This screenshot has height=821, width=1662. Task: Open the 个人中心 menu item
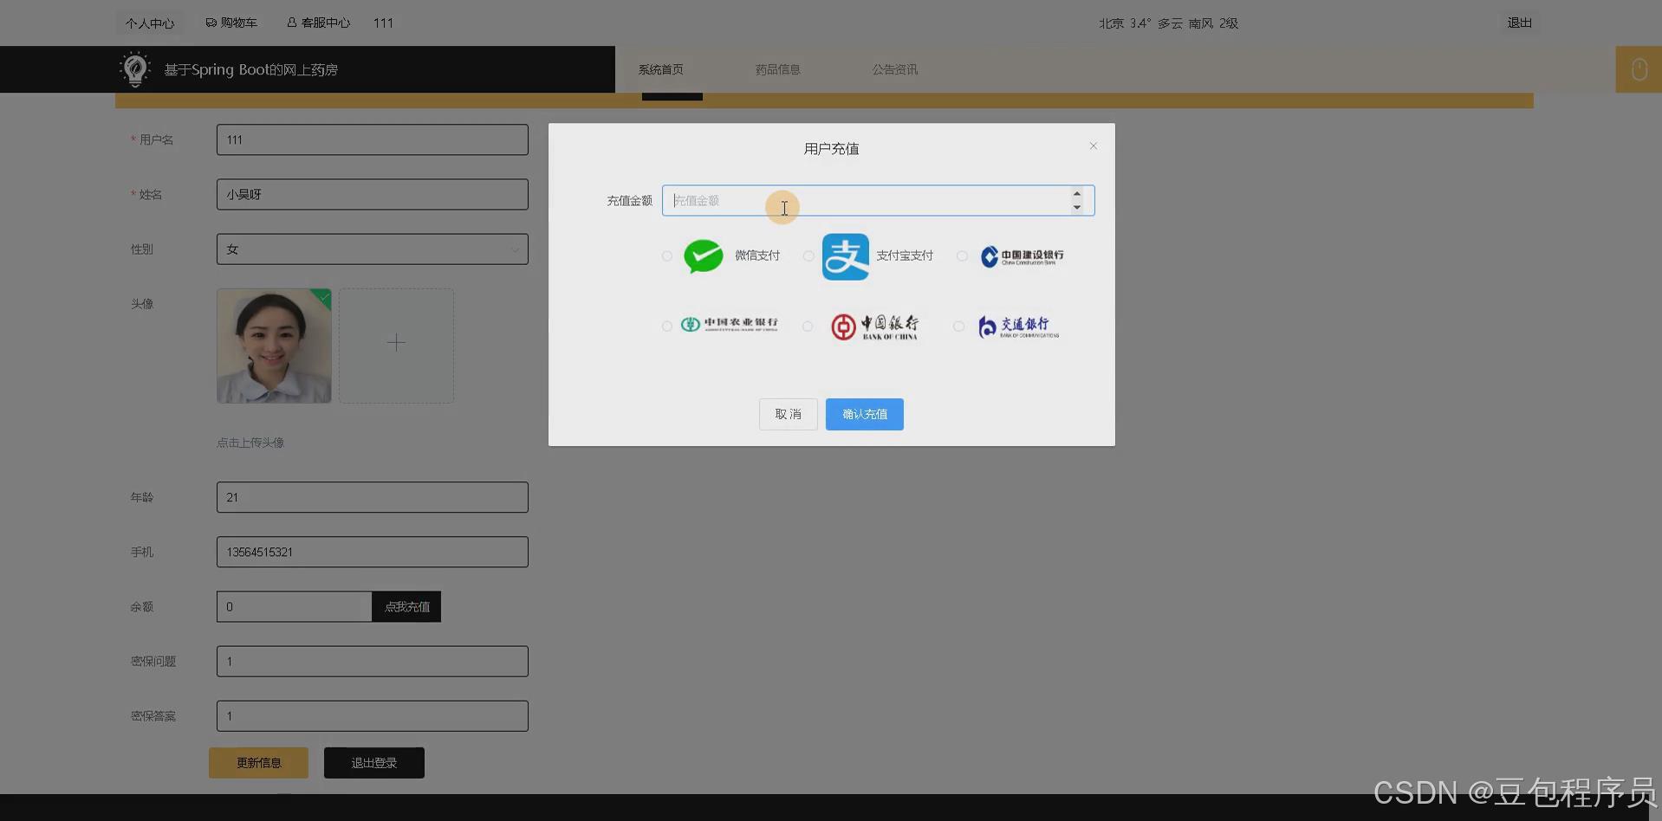150,23
